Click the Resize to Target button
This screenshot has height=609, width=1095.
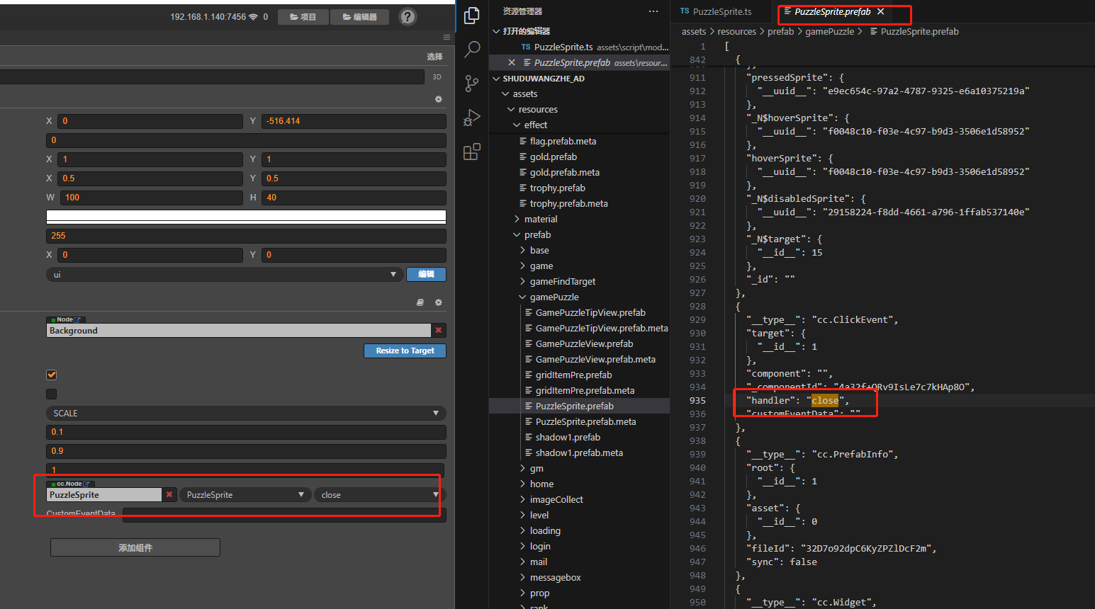[x=405, y=351]
